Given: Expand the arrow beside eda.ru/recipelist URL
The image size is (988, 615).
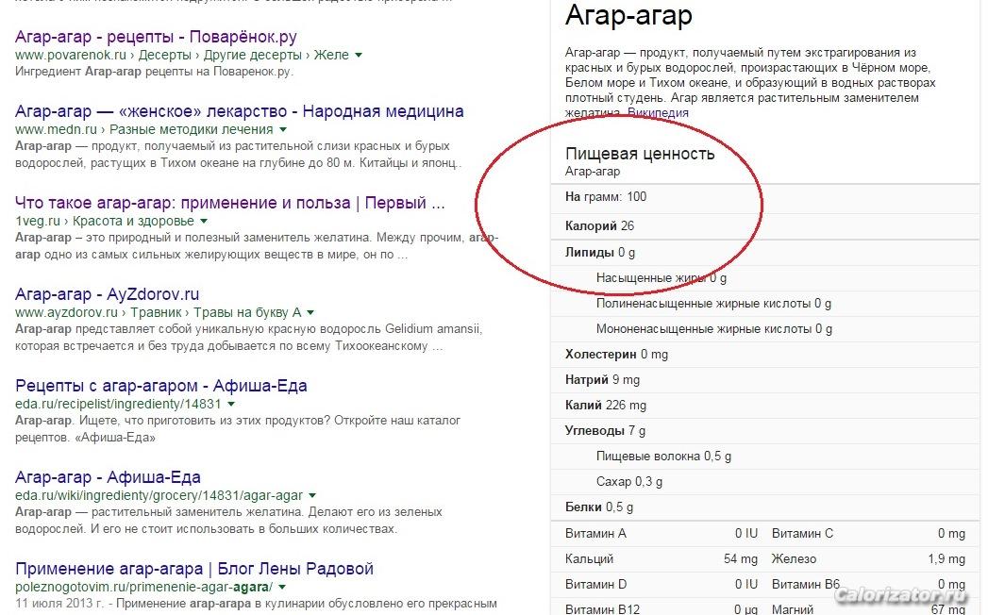Looking at the screenshot, I should (231, 404).
